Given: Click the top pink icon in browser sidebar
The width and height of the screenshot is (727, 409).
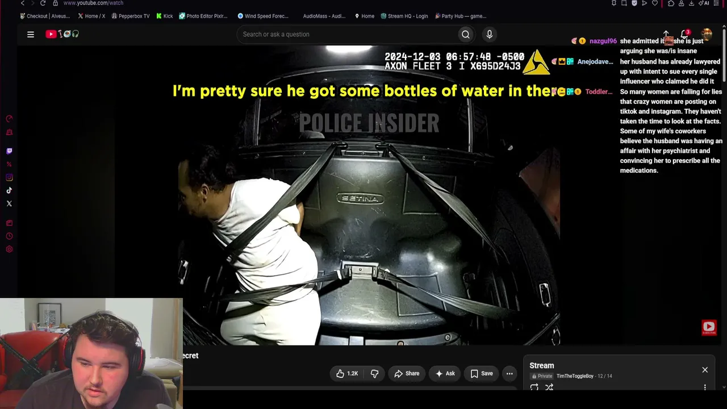Looking at the screenshot, I should 9,119.
